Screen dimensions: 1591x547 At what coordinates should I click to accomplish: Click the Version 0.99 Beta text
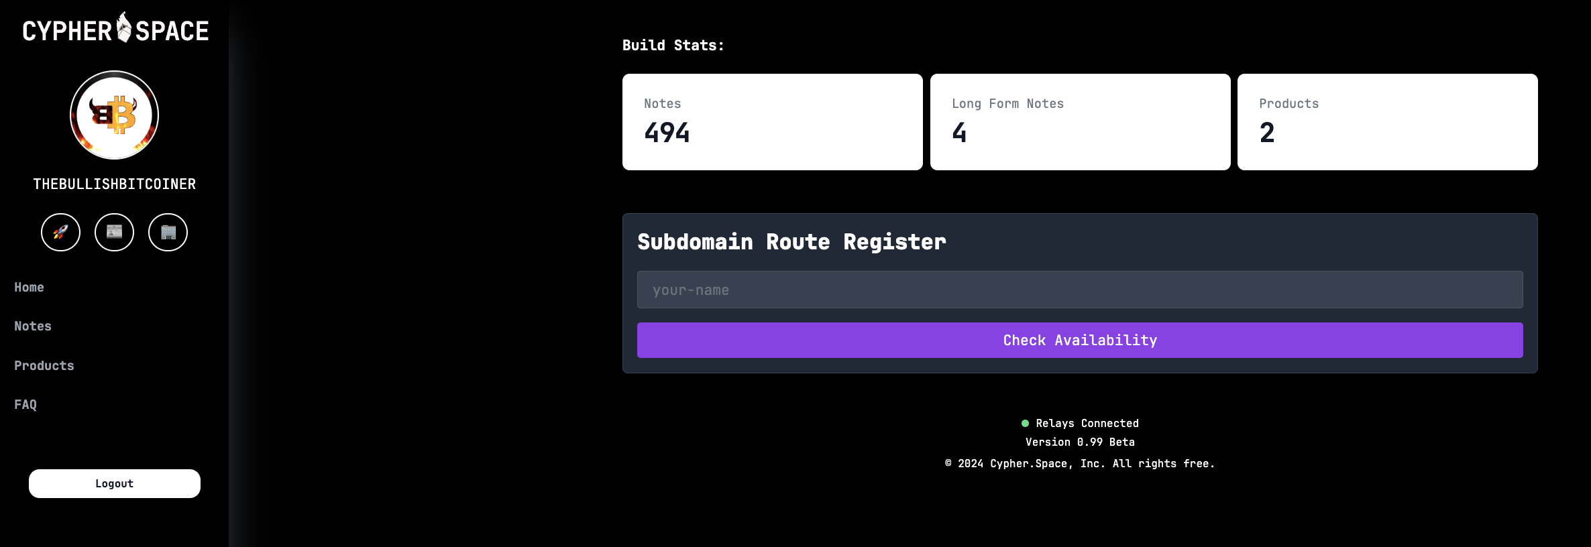(1080, 442)
